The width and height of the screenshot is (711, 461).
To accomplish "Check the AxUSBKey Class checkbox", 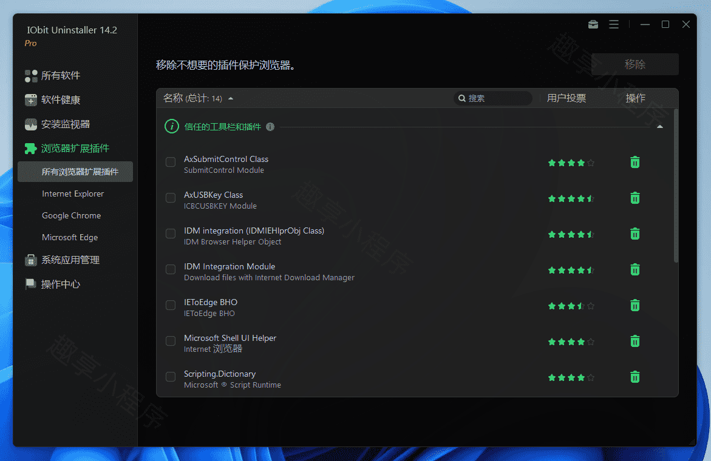I will tap(171, 198).
